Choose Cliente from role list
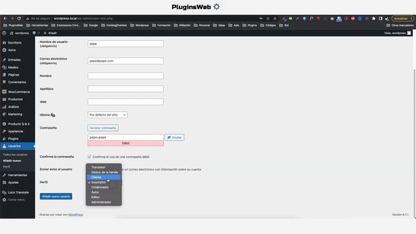The width and height of the screenshot is (416, 234). (104, 177)
